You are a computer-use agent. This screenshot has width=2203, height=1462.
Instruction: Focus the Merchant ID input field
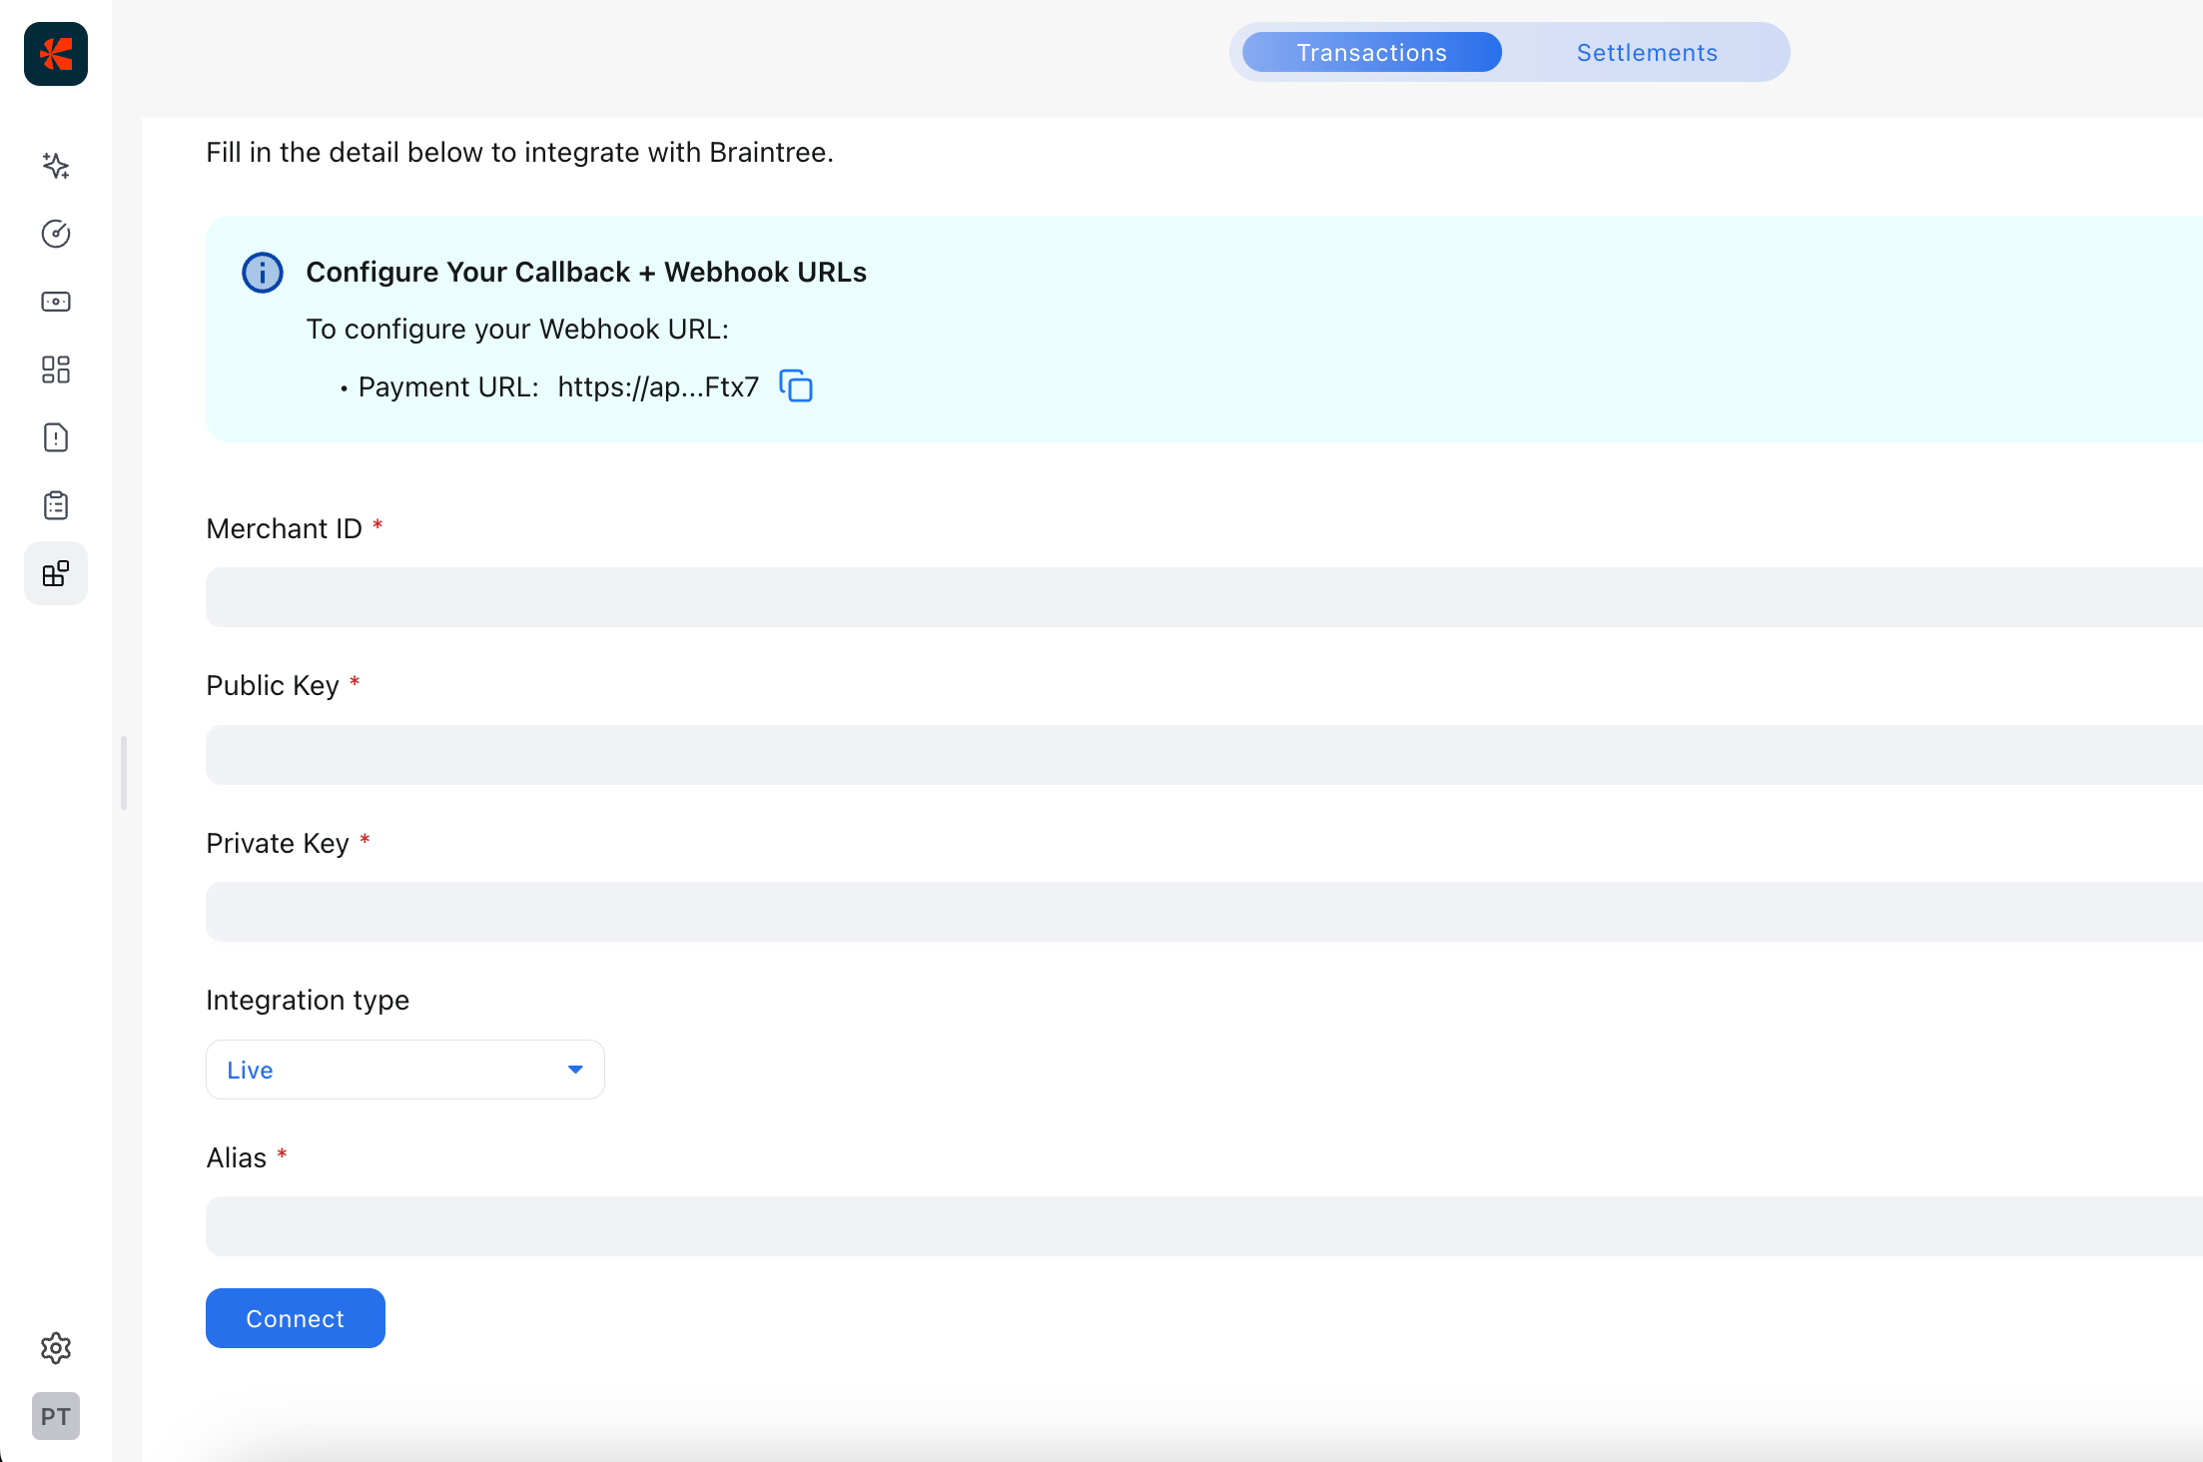coord(1204,597)
